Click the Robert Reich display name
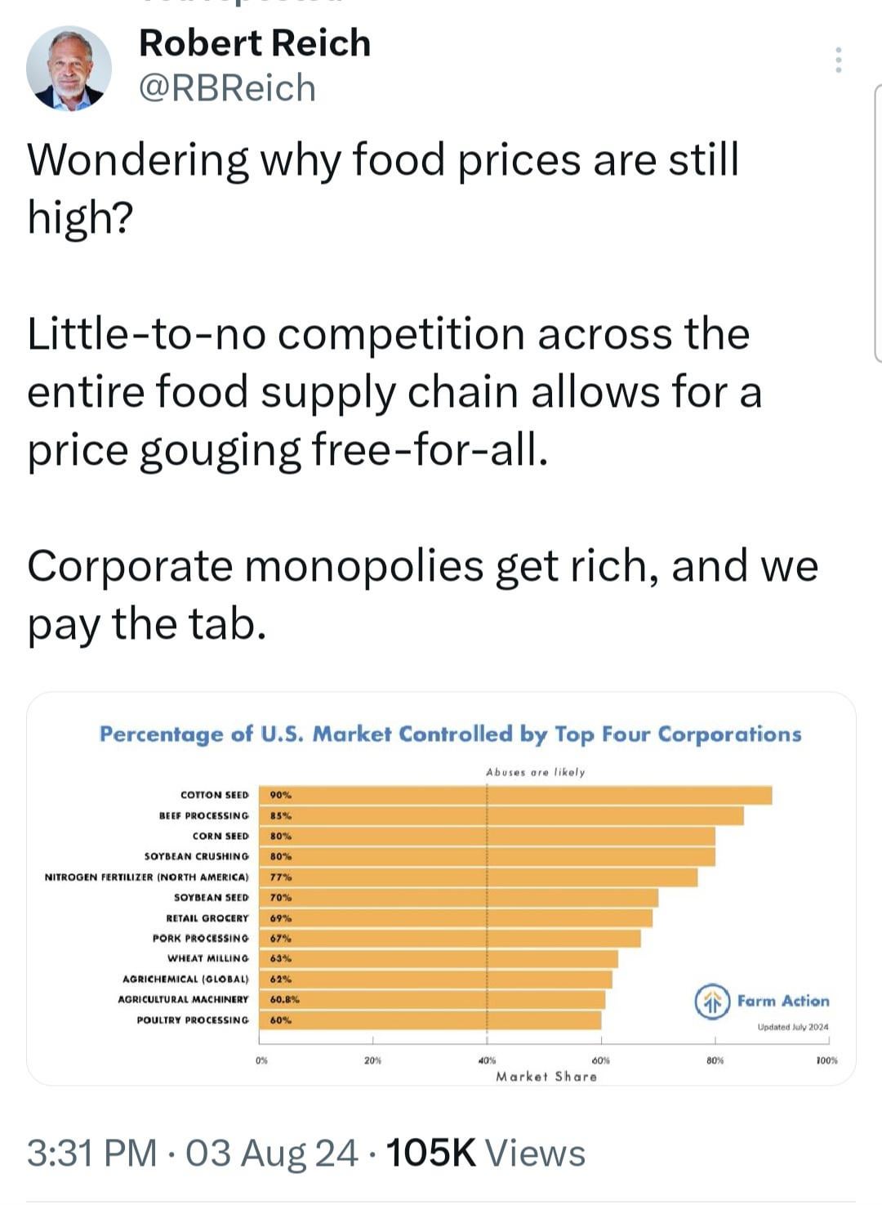 click(x=255, y=43)
